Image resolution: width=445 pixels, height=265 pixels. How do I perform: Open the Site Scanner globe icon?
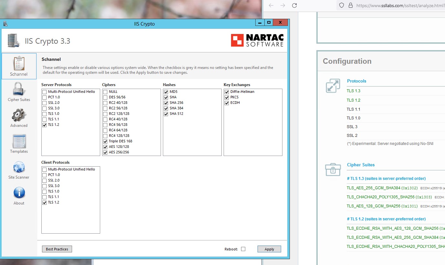click(19, 167)
